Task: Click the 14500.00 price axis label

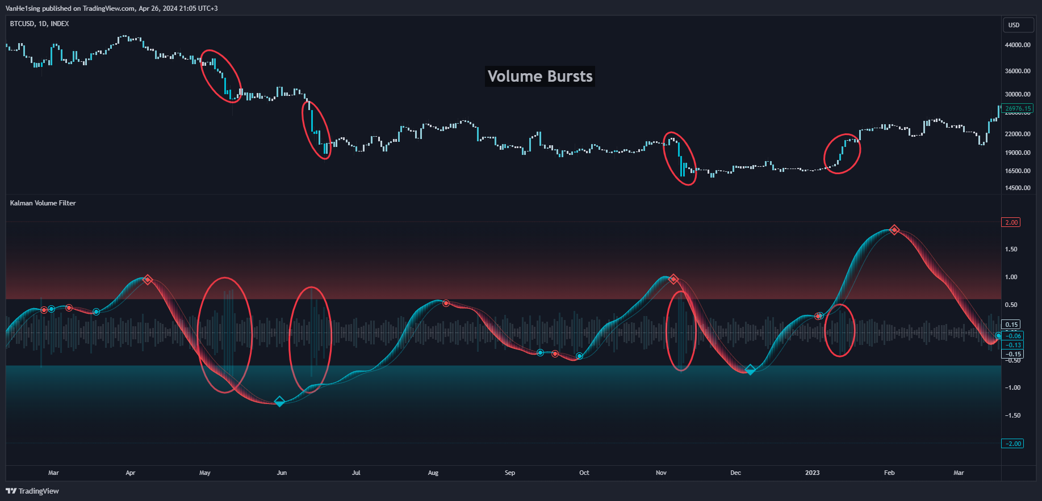Action: 1018,188
